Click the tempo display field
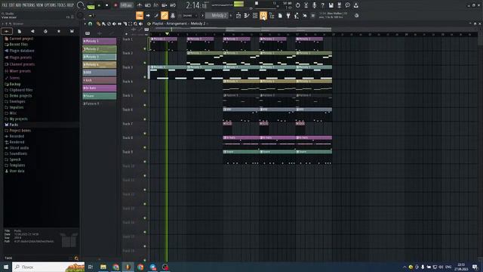483x272 pixels. point(126,5)
